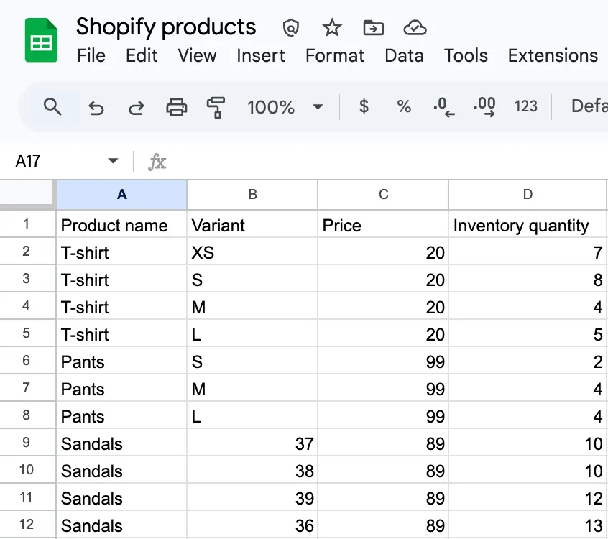This screenshot has width=608, height=539.
Task: Click the "Sandals" cell in row 12
Action: [x=121, y=525]
